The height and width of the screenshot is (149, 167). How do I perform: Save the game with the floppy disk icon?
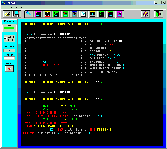tap(16, 14)
